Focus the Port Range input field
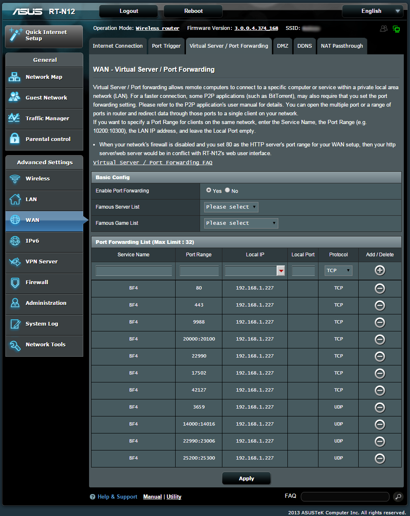Image resolution: width=410 pixels, height=516 pixels. 199,271
